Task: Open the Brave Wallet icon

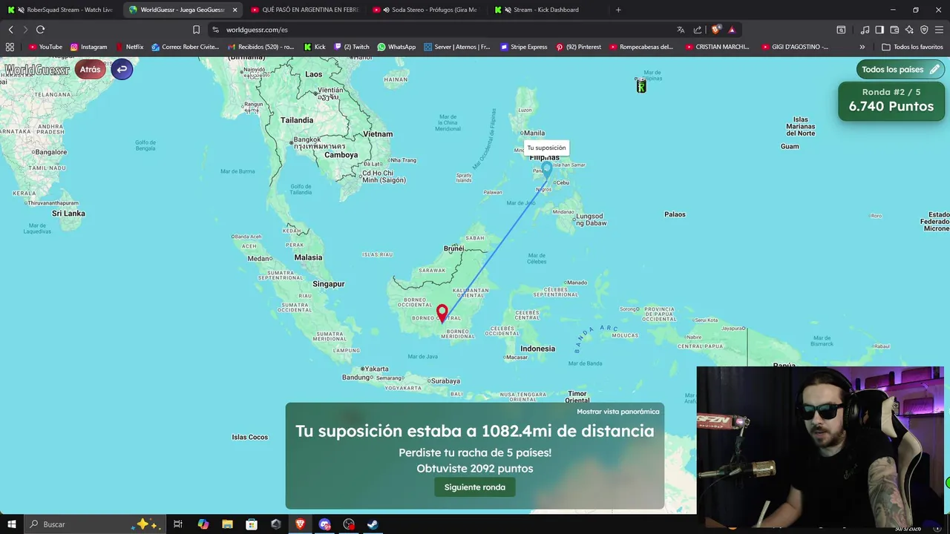Action: tap(894, 30)
